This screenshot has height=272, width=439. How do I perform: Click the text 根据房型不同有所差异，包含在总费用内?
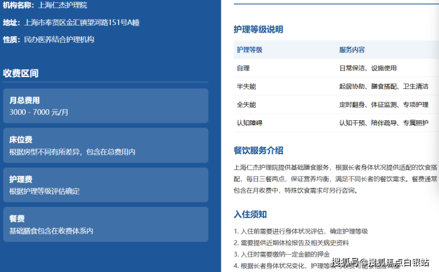72,152
